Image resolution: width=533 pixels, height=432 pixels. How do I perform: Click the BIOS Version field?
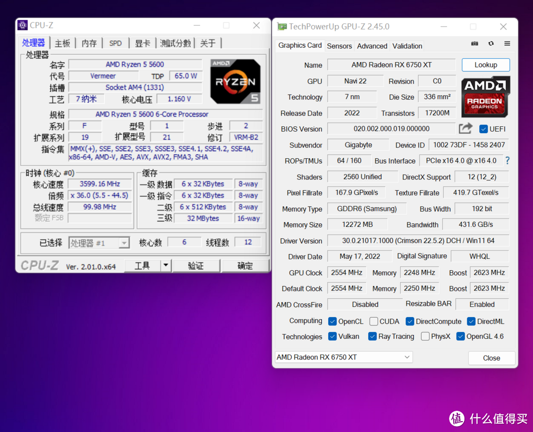click(x=391, y=129)
